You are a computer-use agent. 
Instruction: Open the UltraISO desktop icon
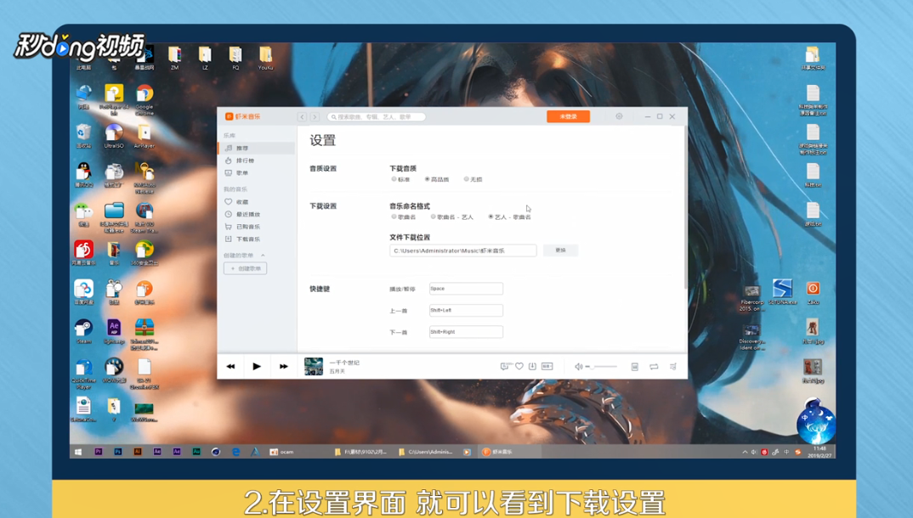pyautogui.click(x=114, y=136)
